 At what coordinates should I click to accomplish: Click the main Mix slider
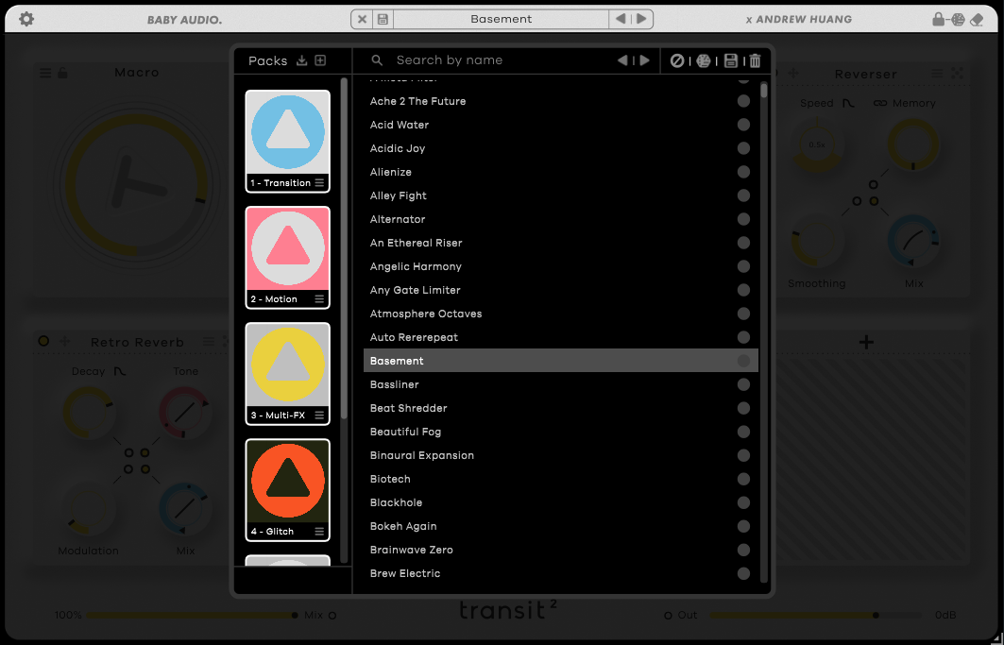pyautogui.click(x=192, y=616)
